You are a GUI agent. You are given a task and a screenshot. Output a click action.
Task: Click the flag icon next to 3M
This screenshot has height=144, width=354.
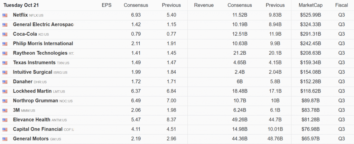pos(5,110)
